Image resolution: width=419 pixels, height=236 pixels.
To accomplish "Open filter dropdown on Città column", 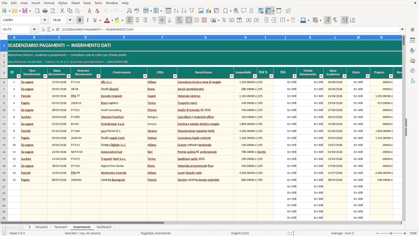I will coord(175,76).
